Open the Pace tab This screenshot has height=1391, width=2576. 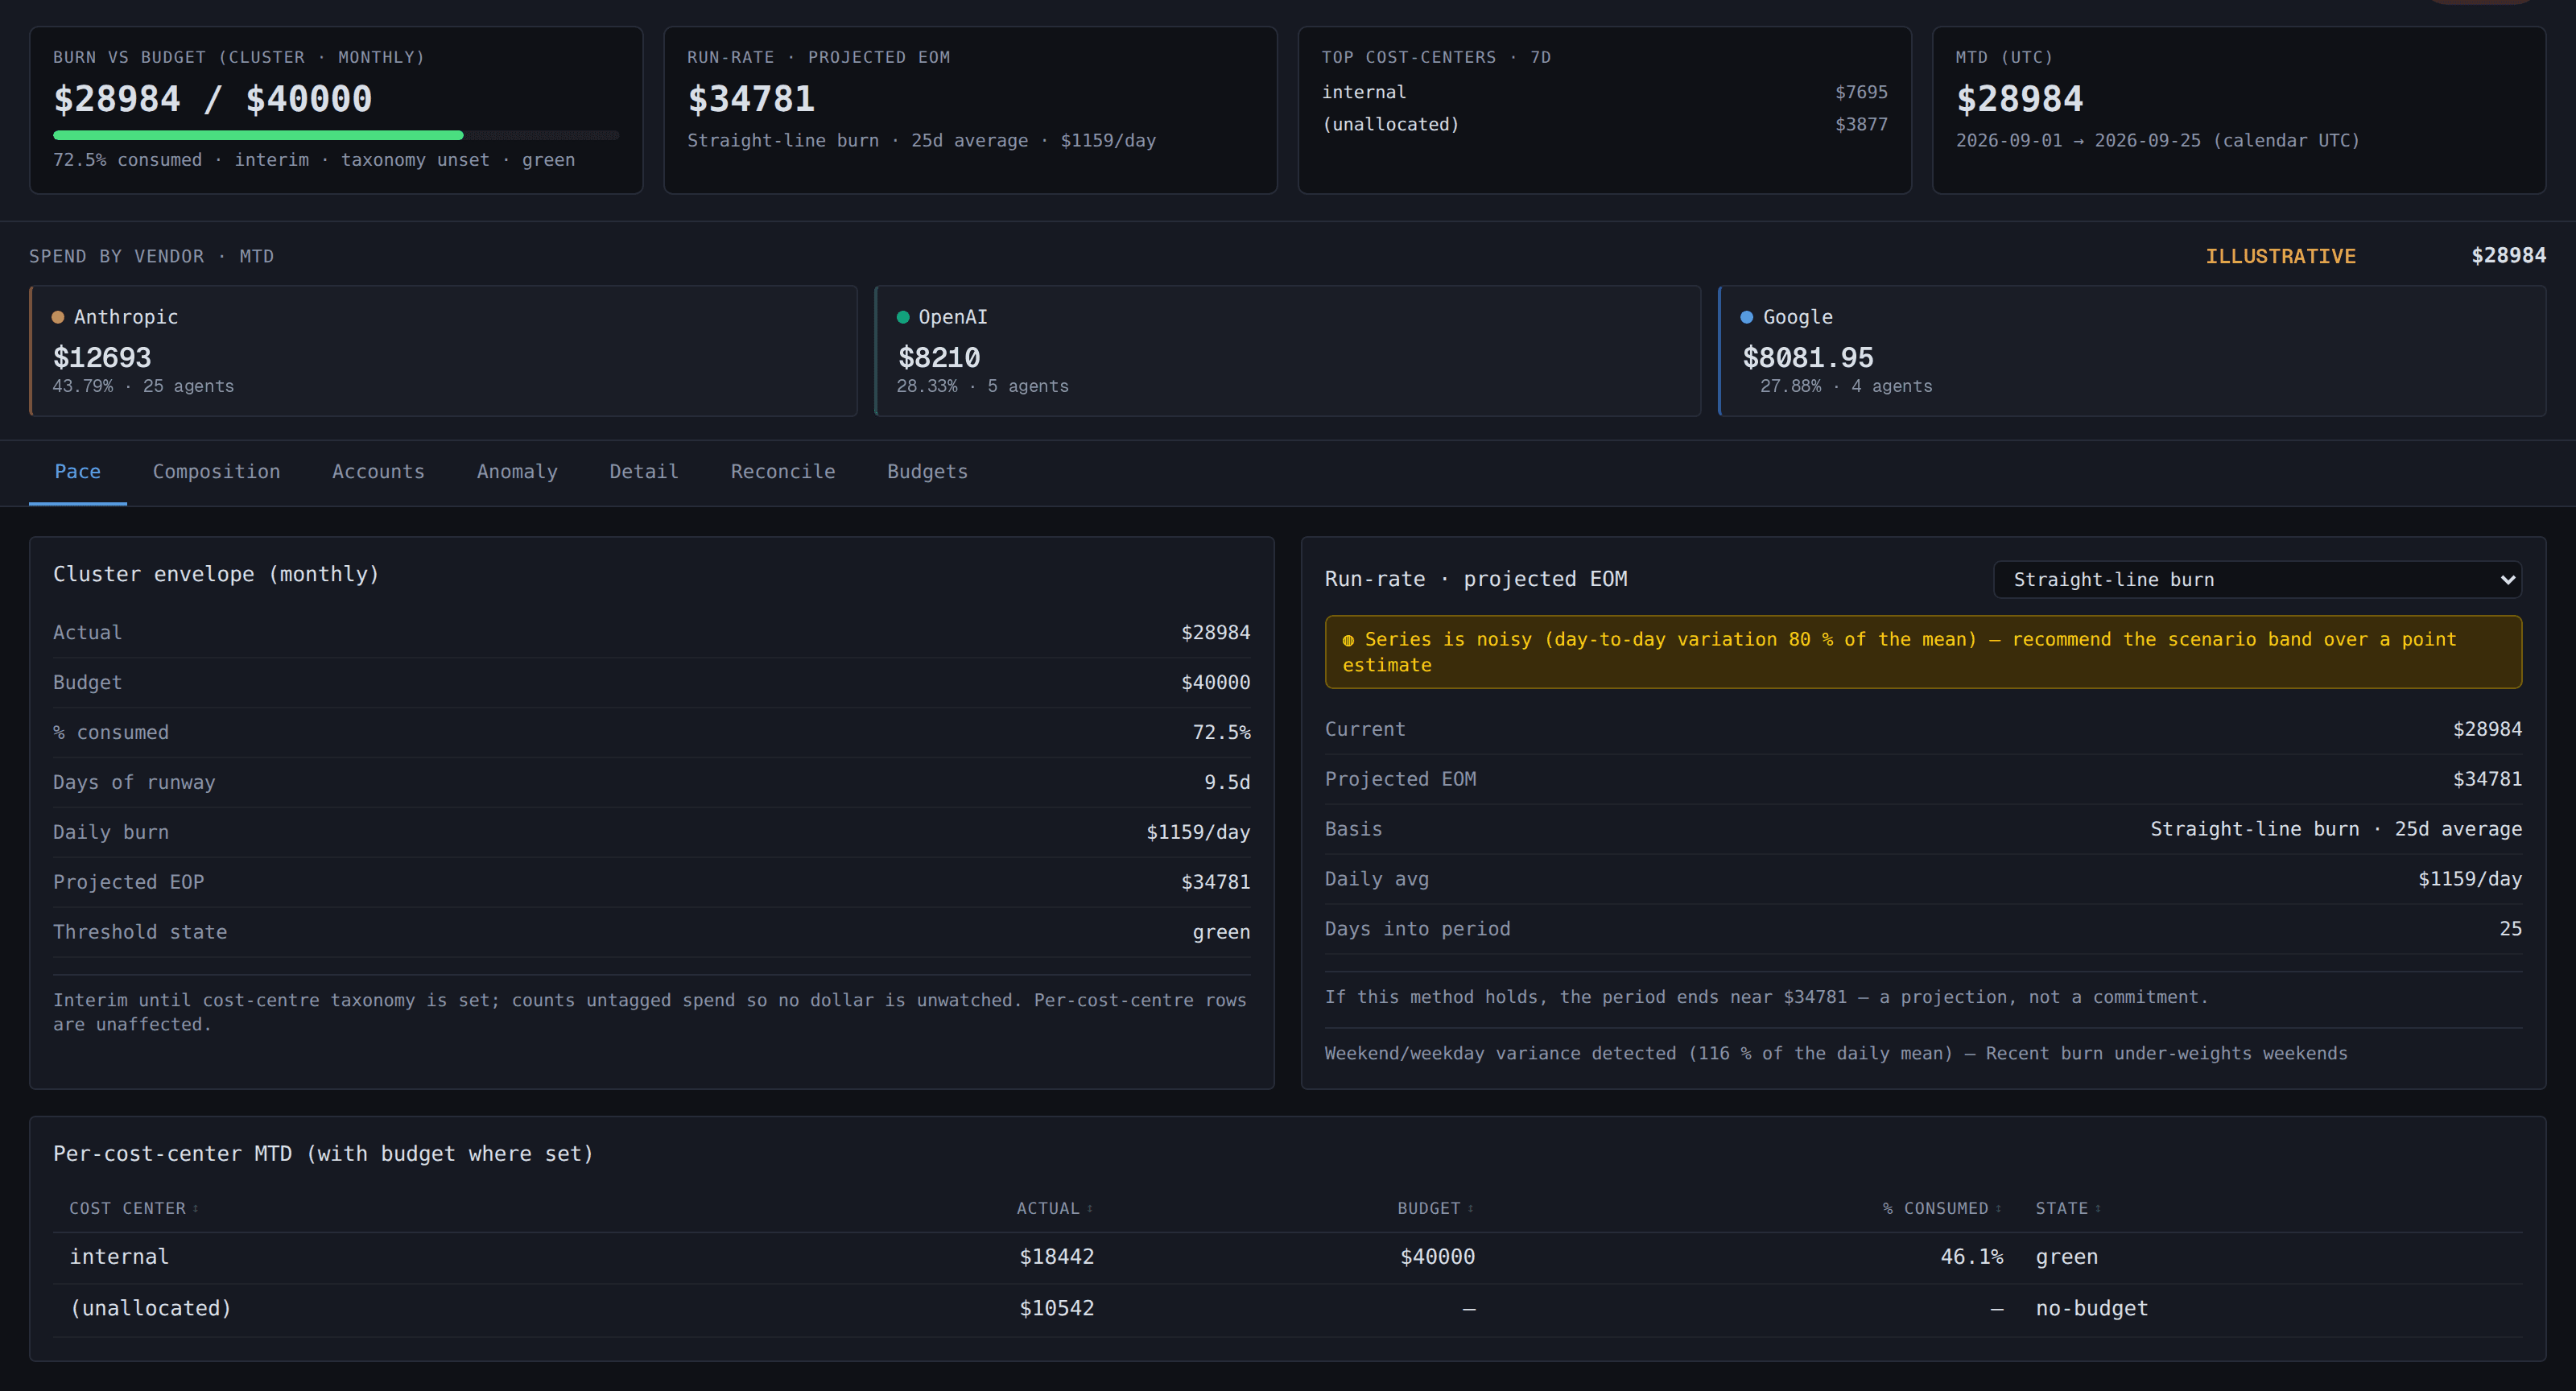77,472
